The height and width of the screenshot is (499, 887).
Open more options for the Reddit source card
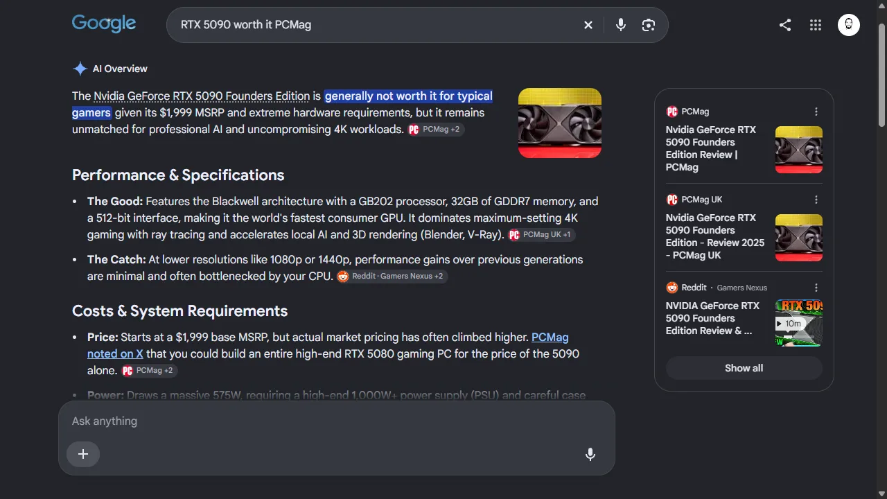pos(816,288)
